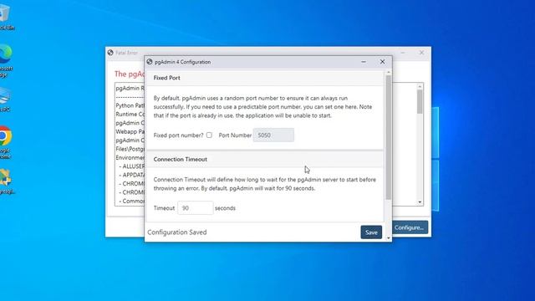Save the pgAdmin configuration

coord(371,232)
